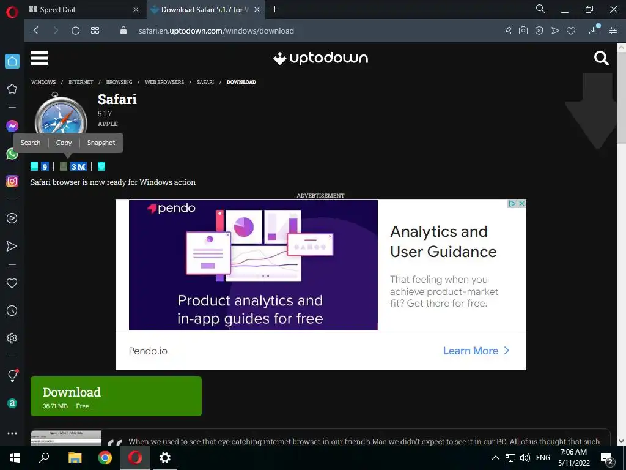Open SAFARI breadcrumb link
This screenshot has width=626, height=470.
[205, 82]
